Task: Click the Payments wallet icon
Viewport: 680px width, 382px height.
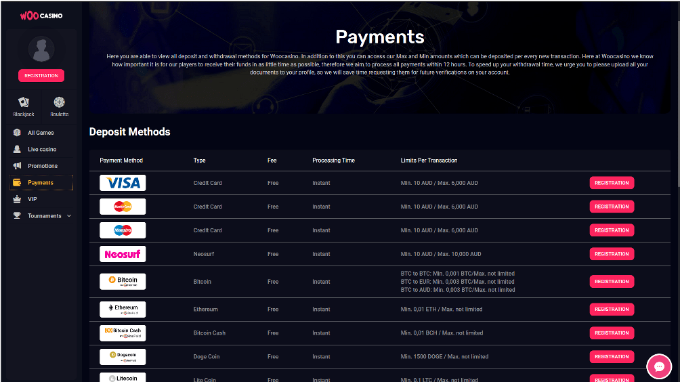Action: (x=17, y=183)
